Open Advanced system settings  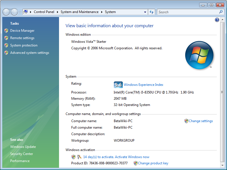(x=30, y=53)
